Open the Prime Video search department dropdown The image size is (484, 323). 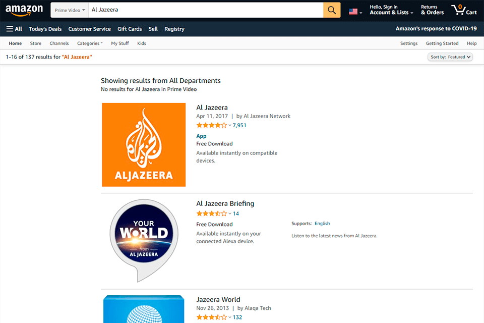click(70, 10)
